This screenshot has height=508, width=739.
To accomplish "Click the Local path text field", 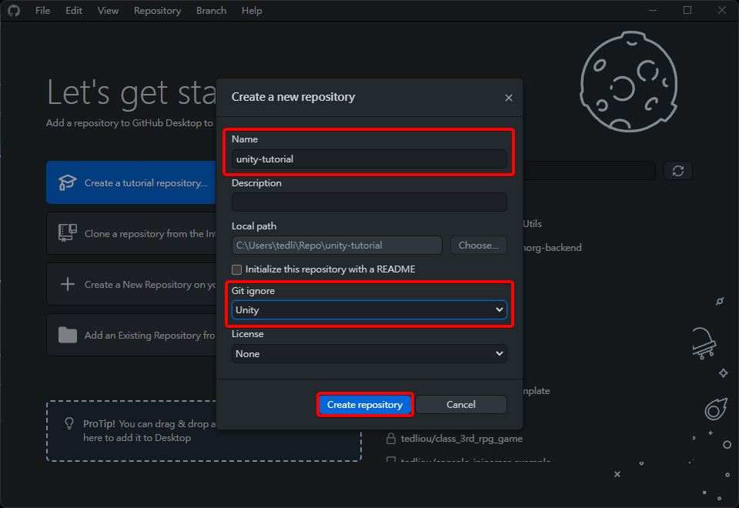I will point(336,245).
